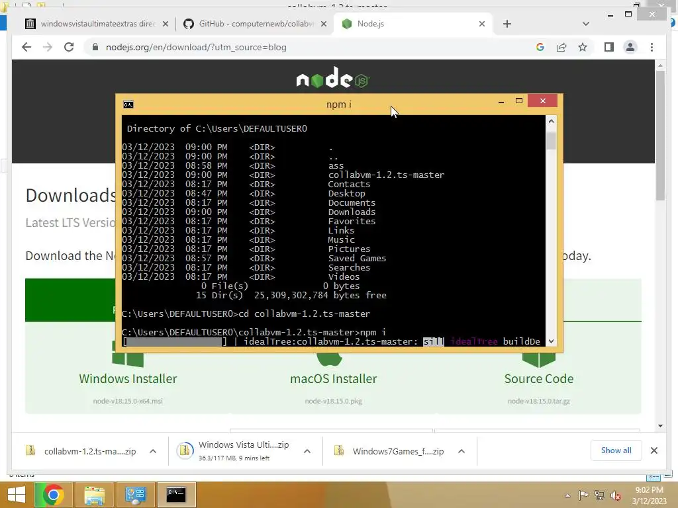Click the network tray icon
678x508 pixels.
tap(600, 495)
